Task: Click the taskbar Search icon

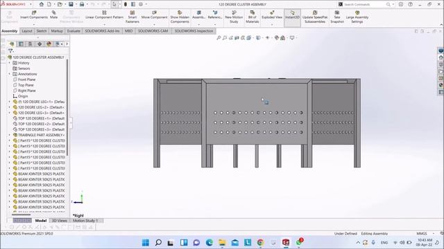Action: tap(158, 243)
